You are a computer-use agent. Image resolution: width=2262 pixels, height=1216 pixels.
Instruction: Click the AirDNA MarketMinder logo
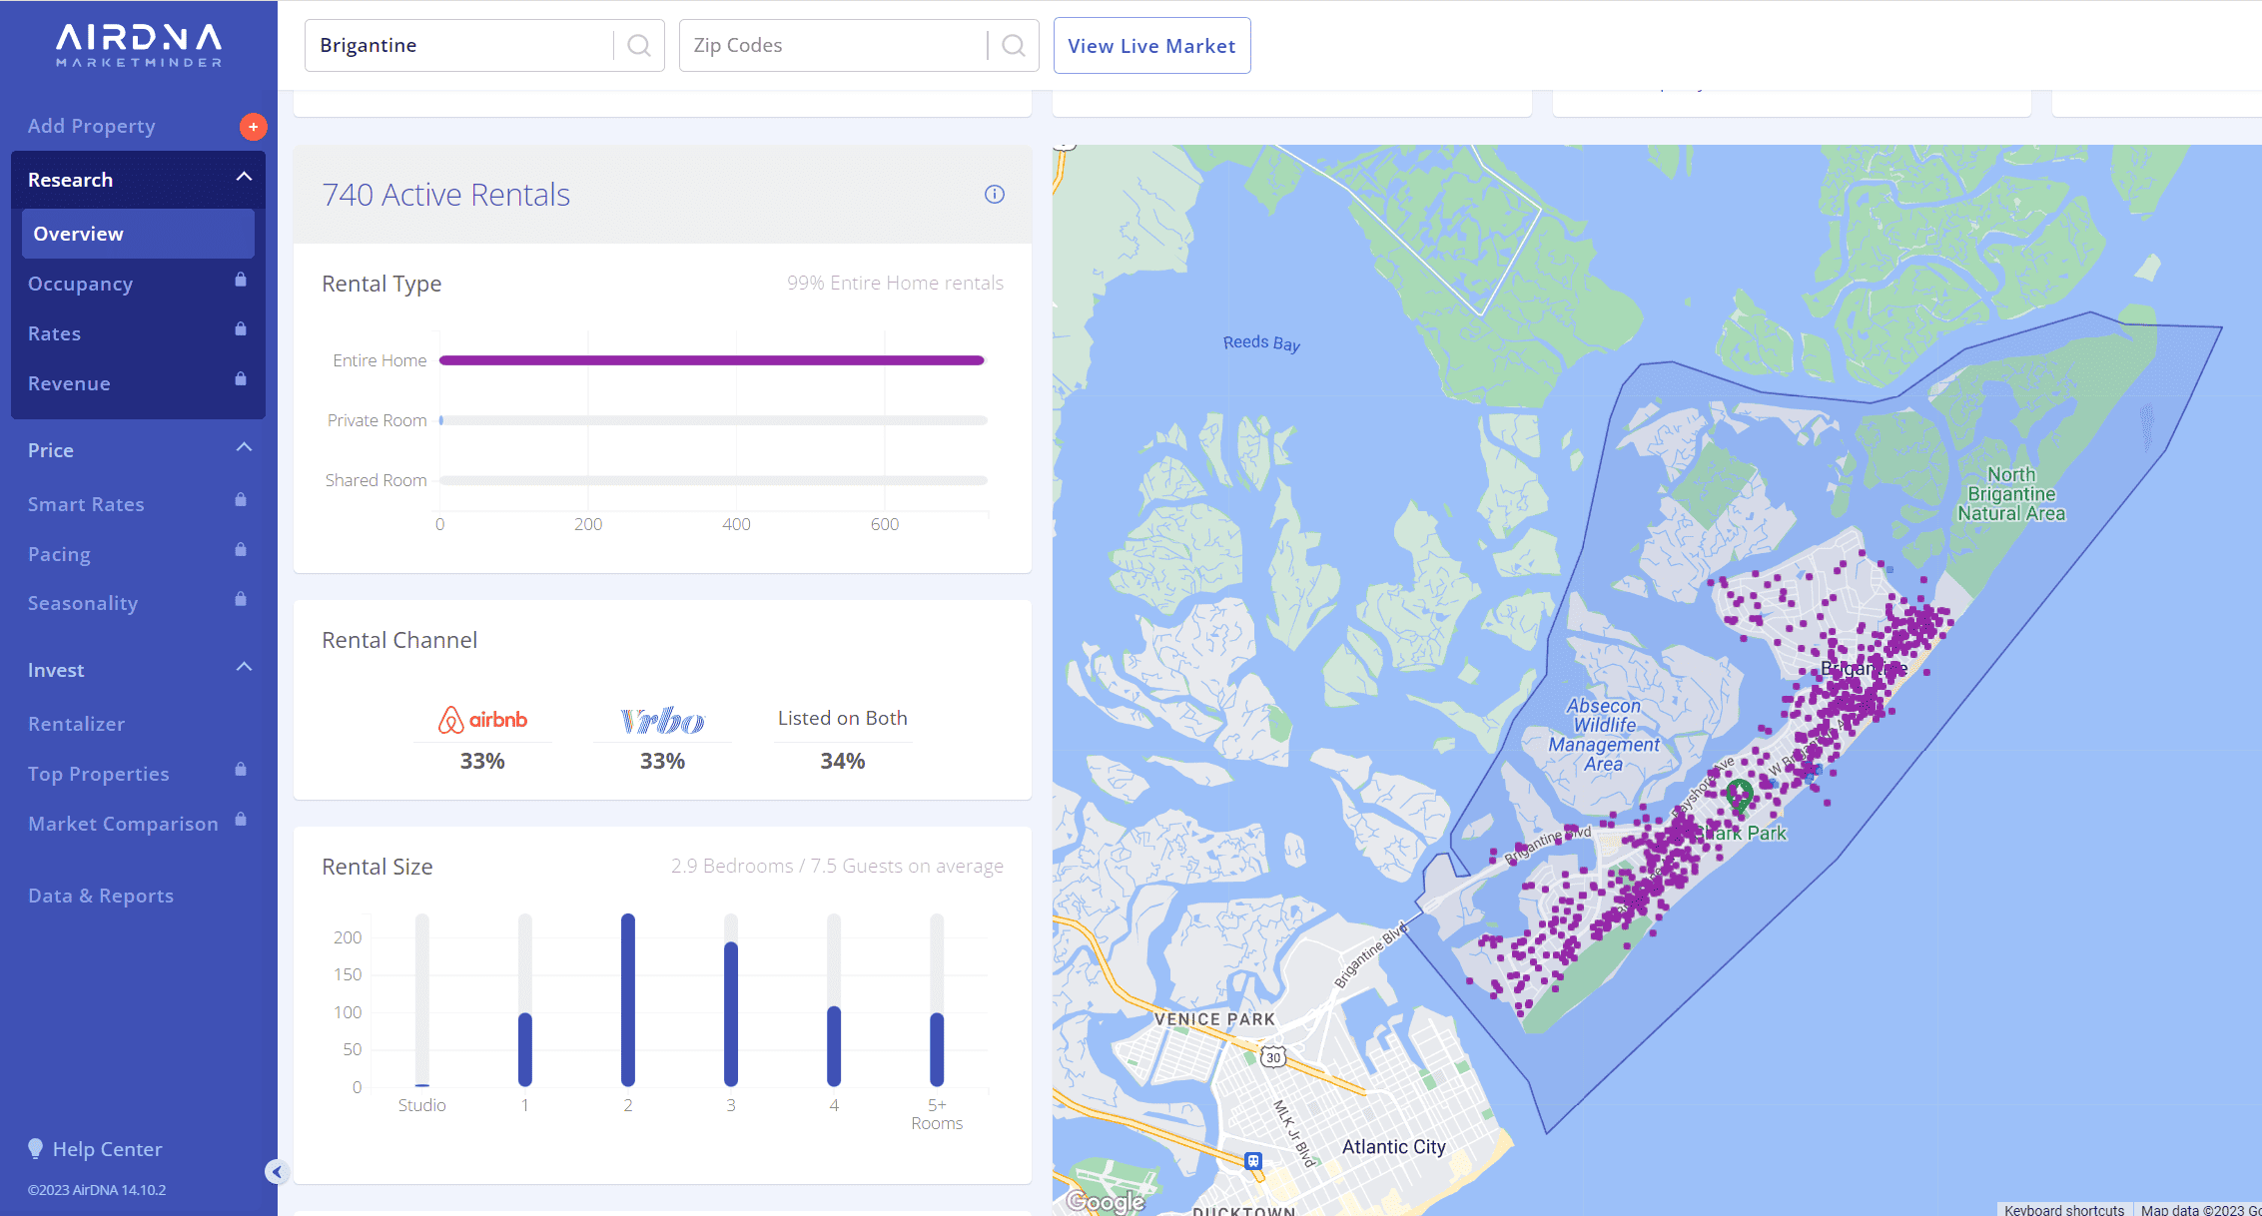pyautogui.click(x=139, y=46)
